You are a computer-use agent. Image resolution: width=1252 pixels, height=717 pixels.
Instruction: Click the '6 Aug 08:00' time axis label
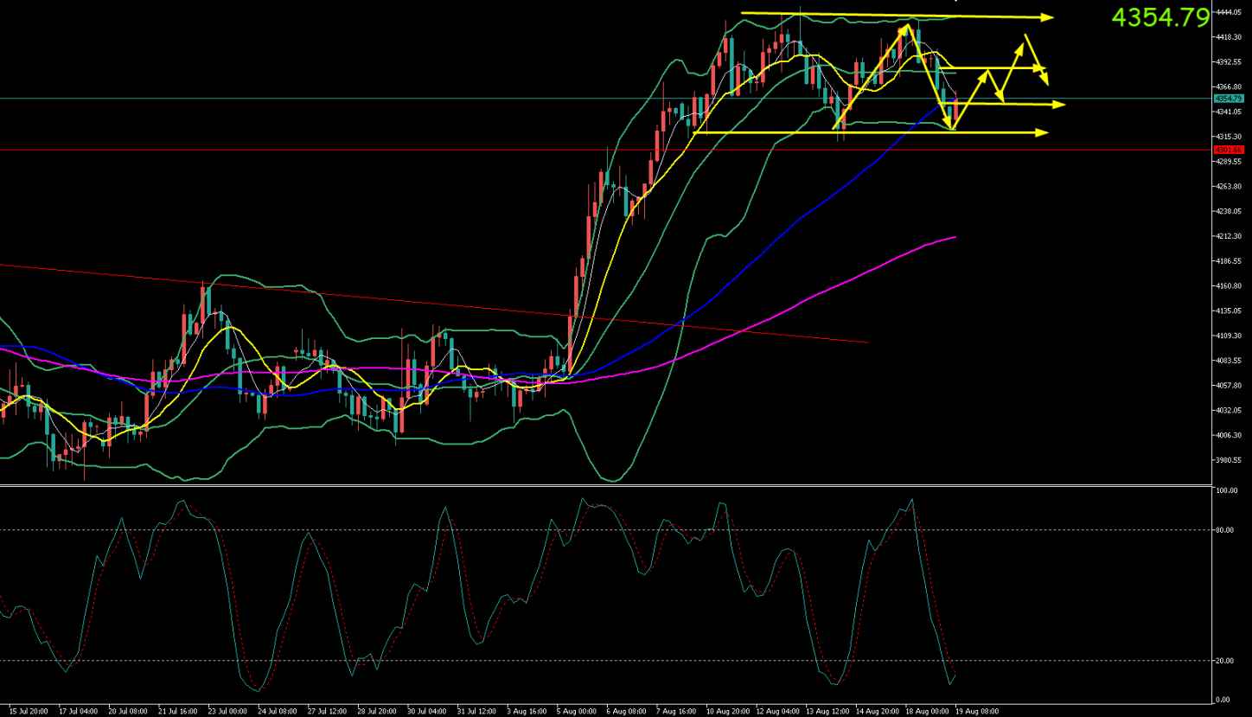click(624, 711)
